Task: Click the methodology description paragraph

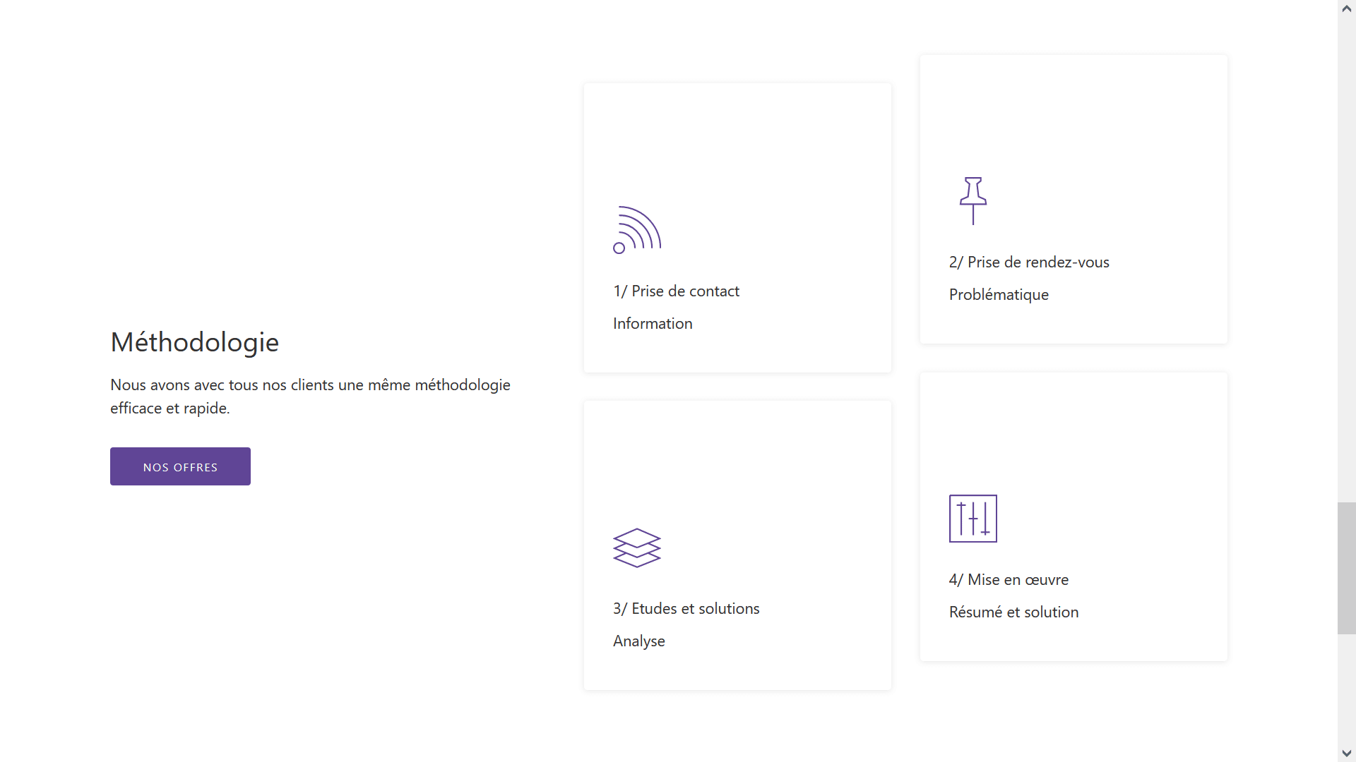Action: click(309, 397)
